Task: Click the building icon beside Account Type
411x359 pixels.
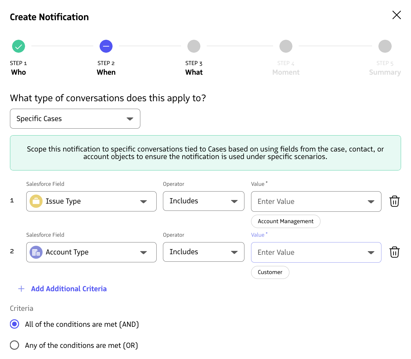Action: 36,252
